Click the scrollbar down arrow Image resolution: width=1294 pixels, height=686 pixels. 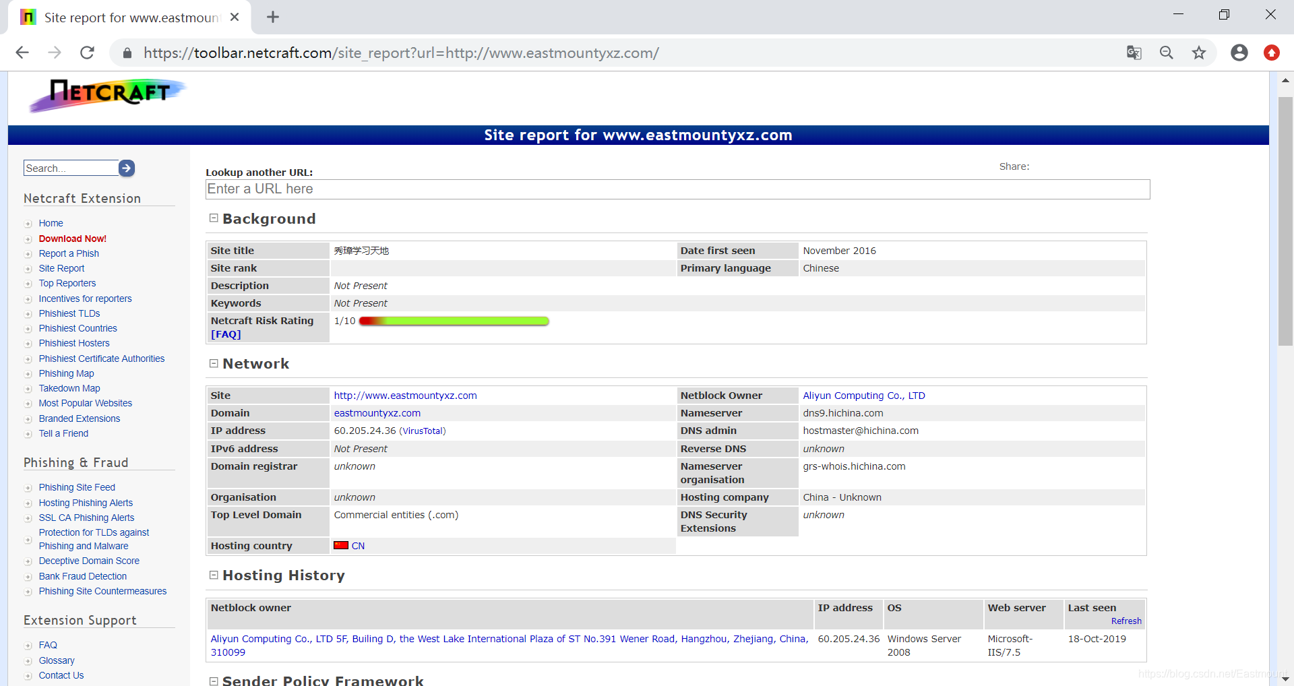(1285, 679)
